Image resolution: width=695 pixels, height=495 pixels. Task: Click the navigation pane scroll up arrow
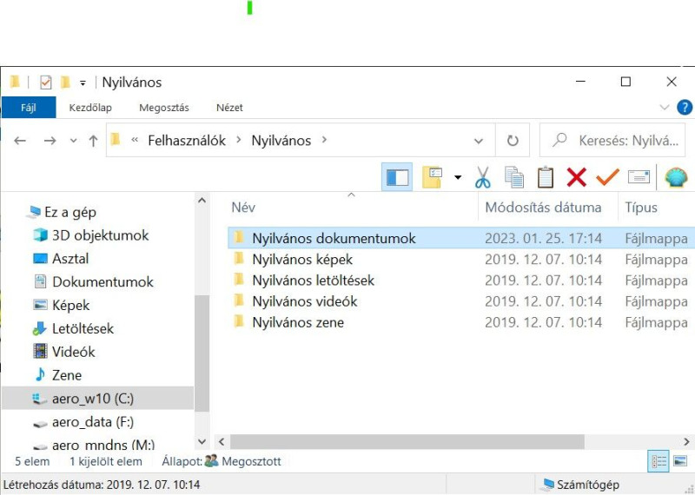coord(202,201)
